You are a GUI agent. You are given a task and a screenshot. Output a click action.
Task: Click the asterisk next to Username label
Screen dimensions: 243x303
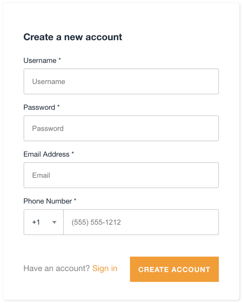pyautogui.click(x=60, y=60)
